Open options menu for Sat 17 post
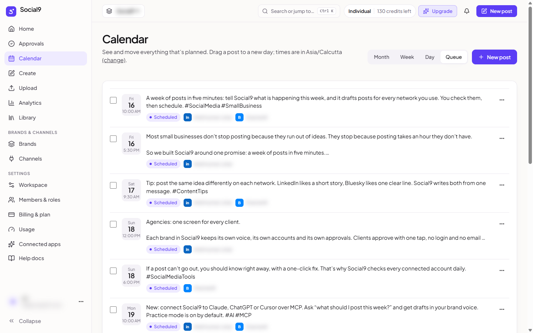This screenshot has width=533, height=333. pos(502,185)
